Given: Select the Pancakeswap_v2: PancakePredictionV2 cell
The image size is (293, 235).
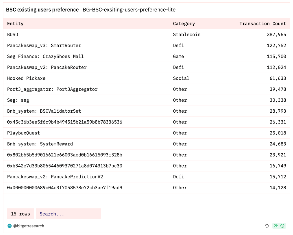Looking at the screenshot, I should pyautogui.click(x=55, y=177).
